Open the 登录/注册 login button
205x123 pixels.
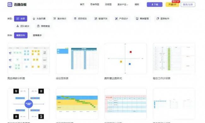pos(188,5)
